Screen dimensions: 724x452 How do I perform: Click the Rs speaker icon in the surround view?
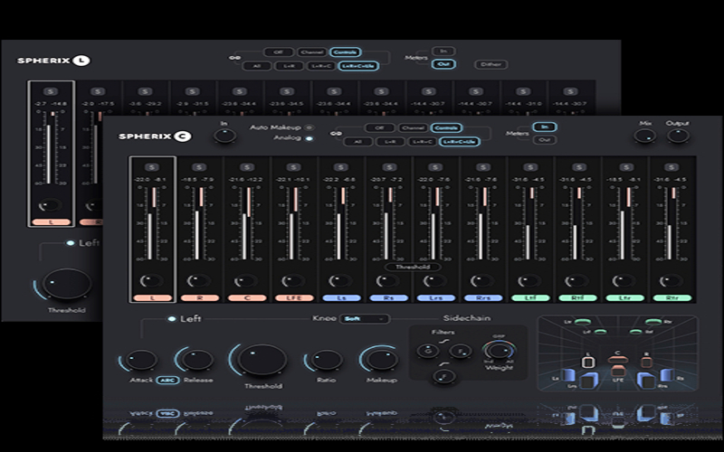(666, 375)
